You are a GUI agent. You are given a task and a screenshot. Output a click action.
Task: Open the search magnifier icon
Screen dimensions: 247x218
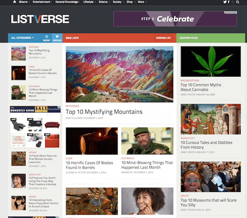[237, 2]
